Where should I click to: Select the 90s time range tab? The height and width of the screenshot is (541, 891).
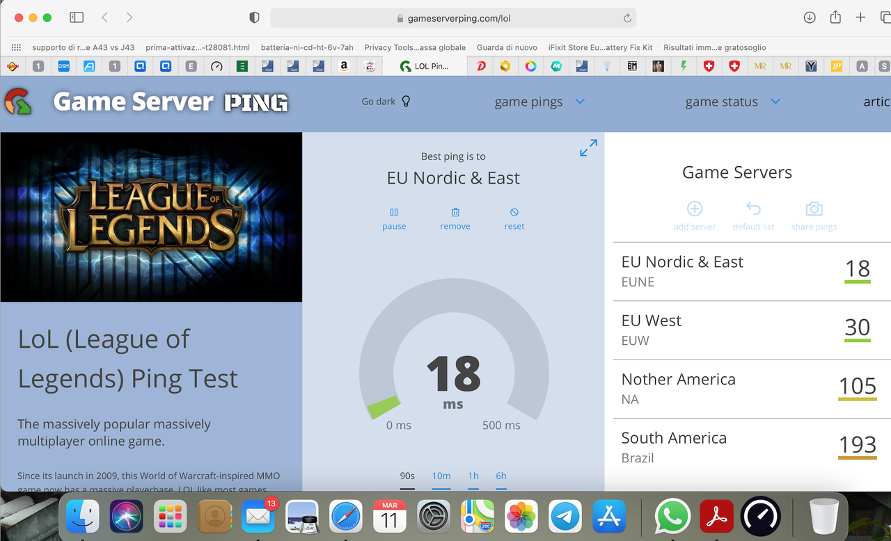coord(407,476)
